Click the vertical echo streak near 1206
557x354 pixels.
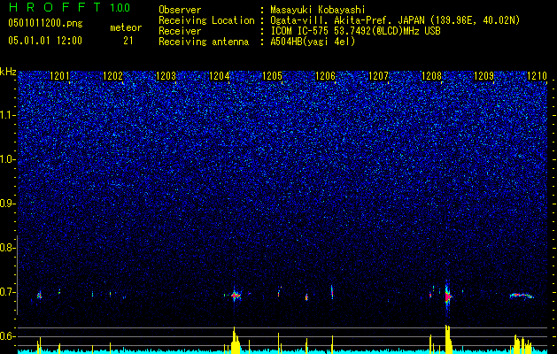coord(332,292)
